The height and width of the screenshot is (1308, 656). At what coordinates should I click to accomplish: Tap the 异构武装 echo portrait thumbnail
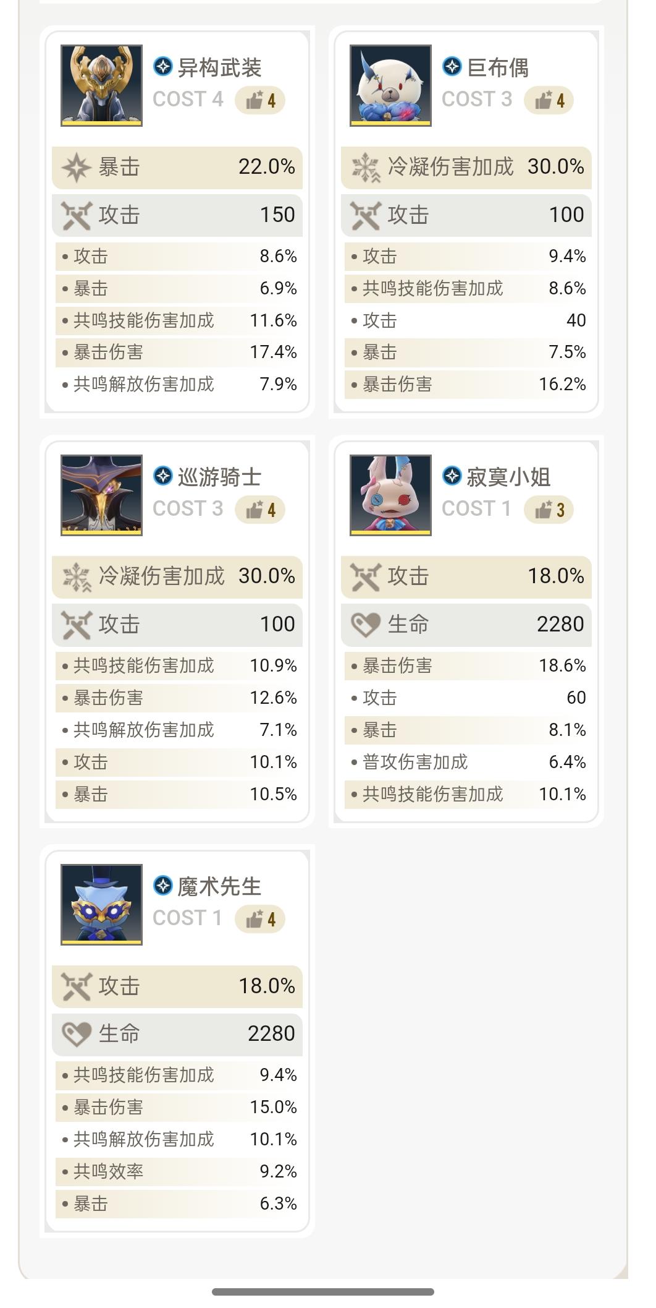click(101, 85)
